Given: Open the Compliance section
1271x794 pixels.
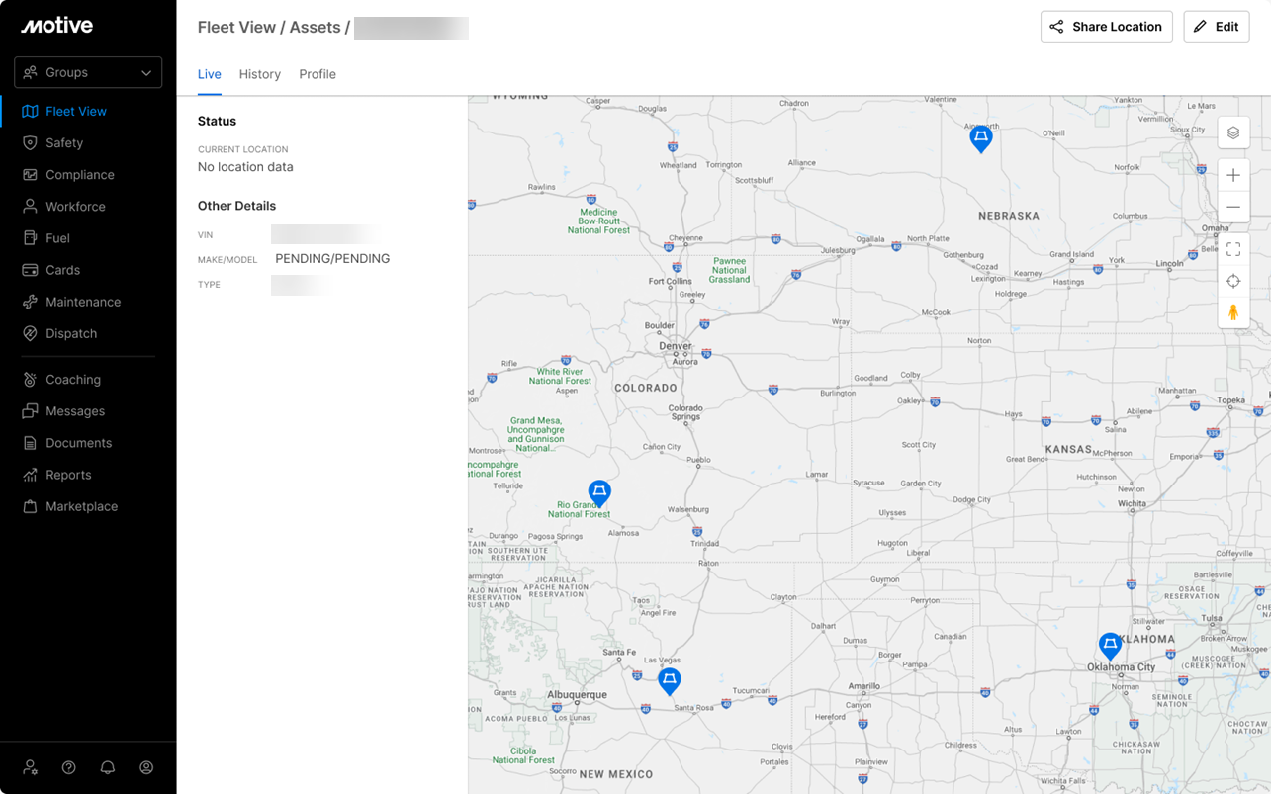Looking at the screenshot, I should (80, 175).
